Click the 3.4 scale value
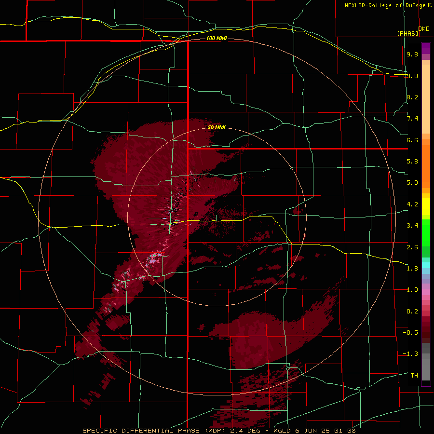Image resolution: width=434 pixels, height=434 pixels. (x=412, y=226)
